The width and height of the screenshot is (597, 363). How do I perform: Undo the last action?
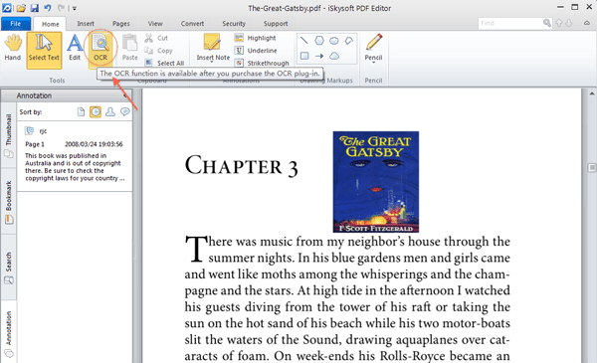click(47, 8)
